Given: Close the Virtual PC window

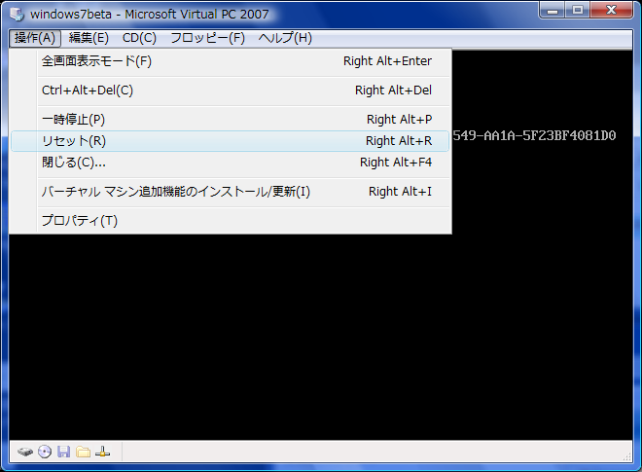Looking at the screenshot, I should [x=611, y=10].
